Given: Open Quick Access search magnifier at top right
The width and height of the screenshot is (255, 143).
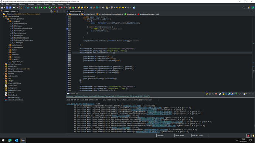Looking at the screenshot, I should click(244, 8).
